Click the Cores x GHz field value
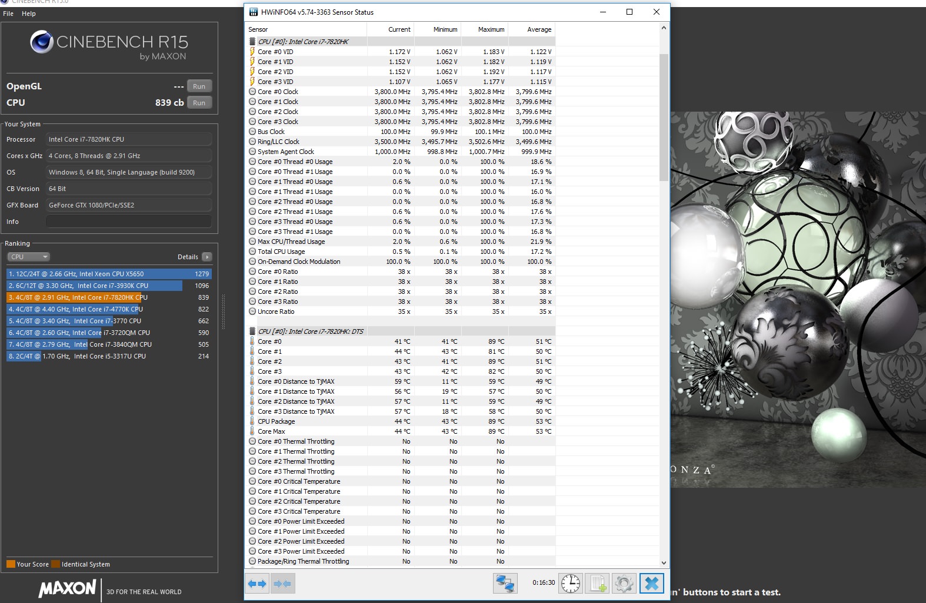This screenshot has height=603, width=926. point(129,156)
